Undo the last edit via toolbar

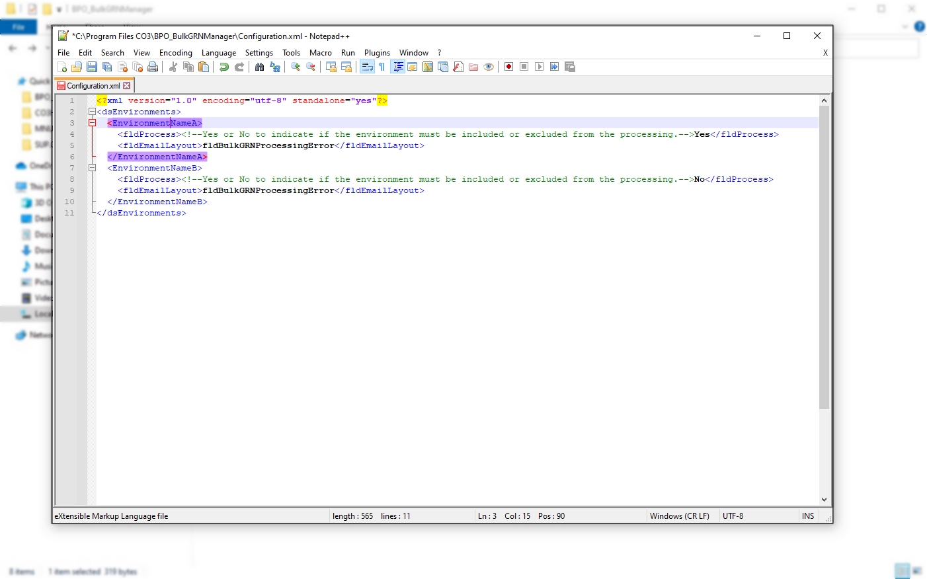224,67
